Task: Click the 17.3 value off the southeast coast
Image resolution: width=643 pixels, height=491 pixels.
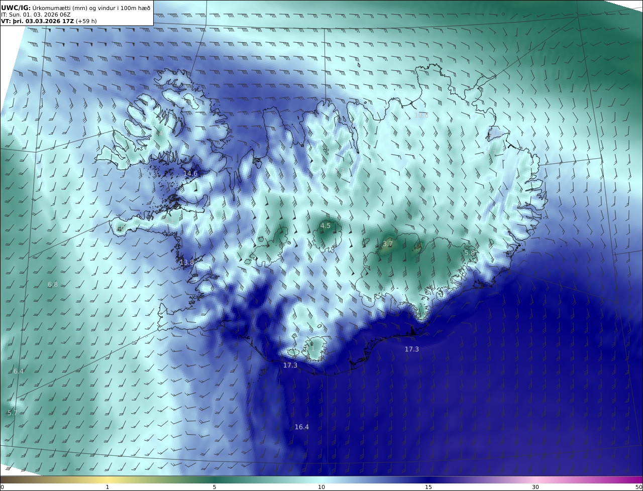Action: coord(412,349)
